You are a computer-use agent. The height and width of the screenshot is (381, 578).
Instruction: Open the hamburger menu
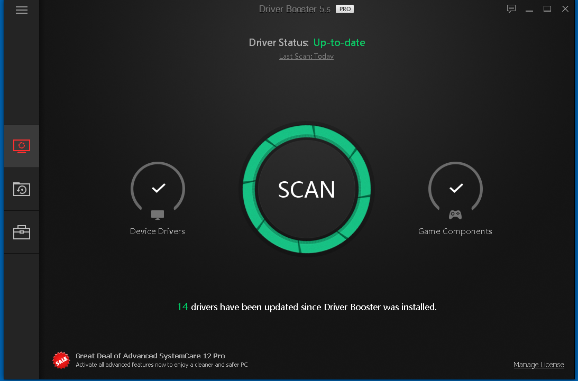pos(21,10)
